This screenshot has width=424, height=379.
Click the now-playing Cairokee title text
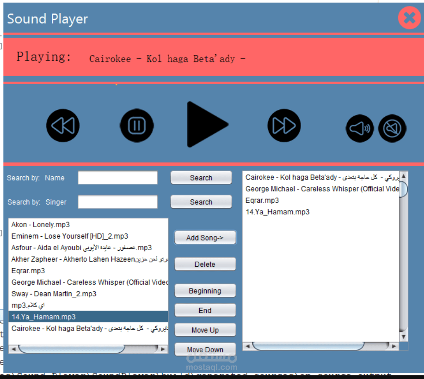click(167, 59)
